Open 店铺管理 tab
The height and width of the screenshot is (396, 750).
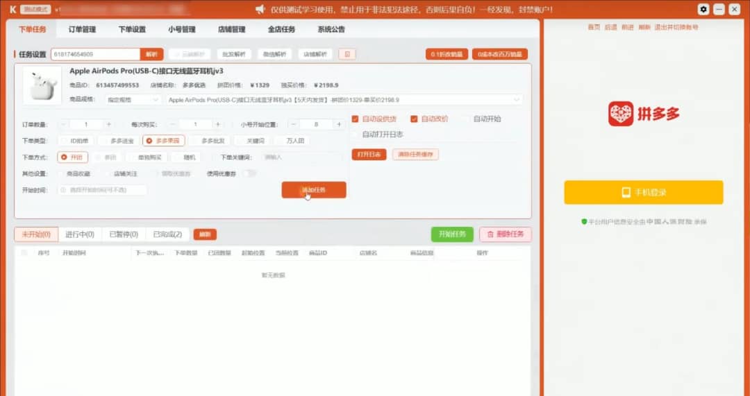pos(231,29)
